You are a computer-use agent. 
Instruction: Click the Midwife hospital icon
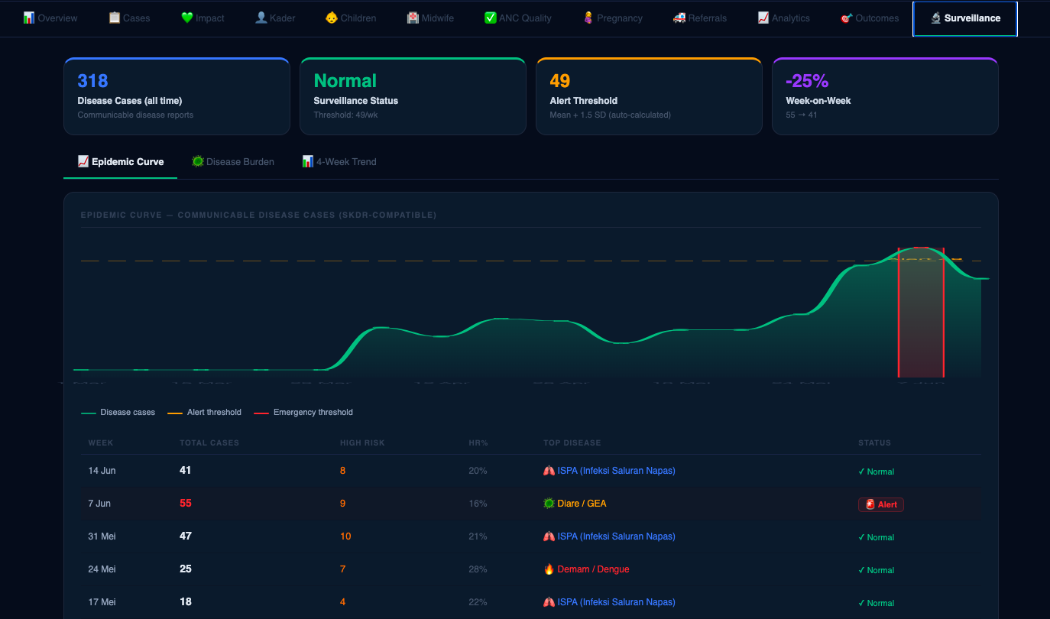413,18
